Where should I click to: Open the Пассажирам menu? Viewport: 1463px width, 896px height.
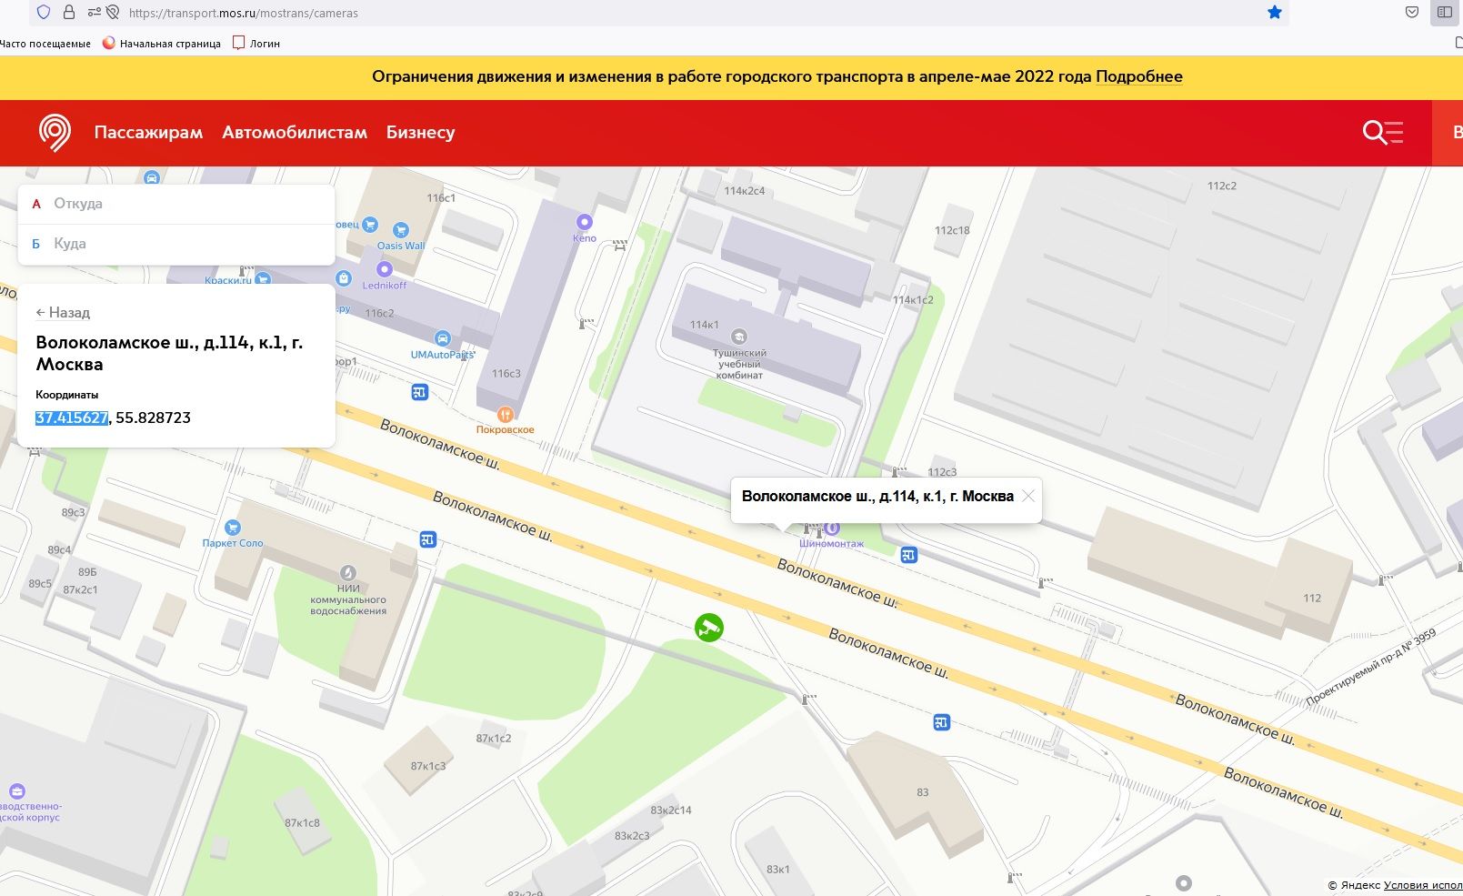coord(148,133)
